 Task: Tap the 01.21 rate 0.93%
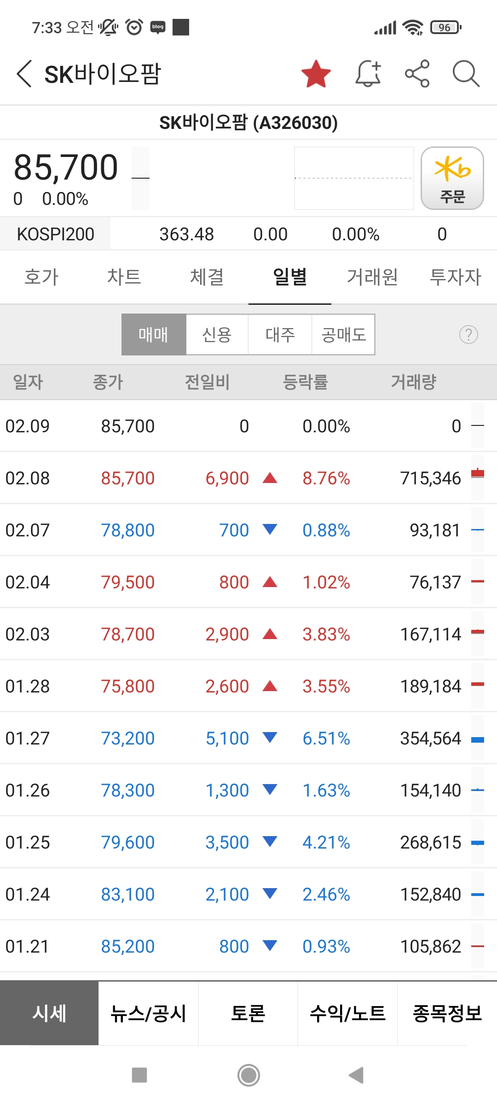click(326, 947)
